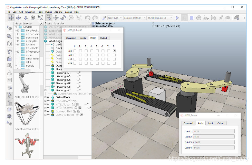The image size is (252, 165).
Task: Switch to Input tab in MTB_Robot window
Action: coord(210,123)
